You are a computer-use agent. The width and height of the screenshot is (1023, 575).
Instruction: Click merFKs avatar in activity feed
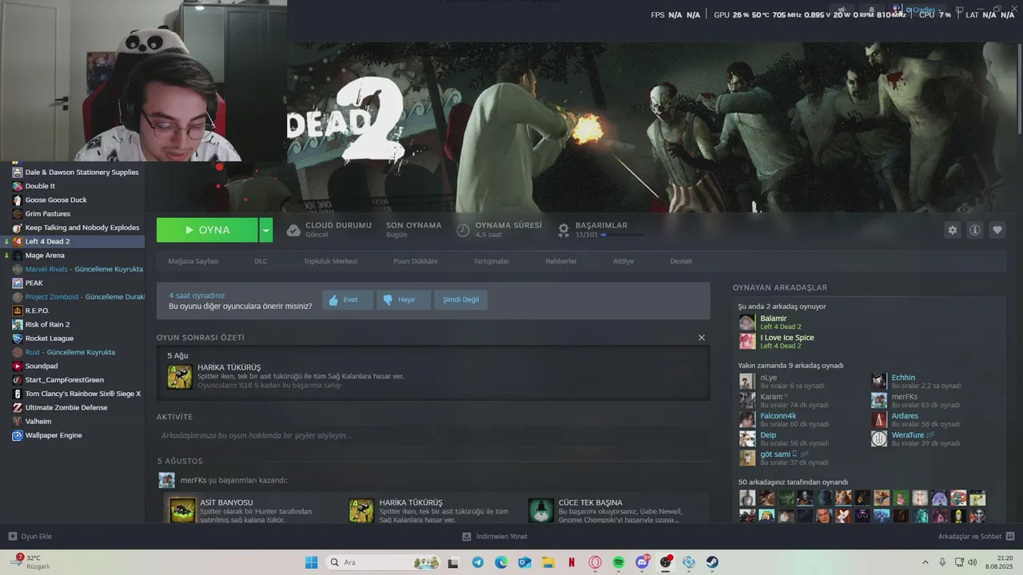click(x=166, y=480)
